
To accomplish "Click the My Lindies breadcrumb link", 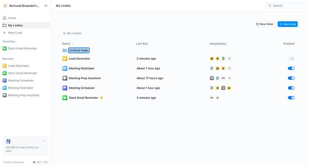I will [72, 33].
